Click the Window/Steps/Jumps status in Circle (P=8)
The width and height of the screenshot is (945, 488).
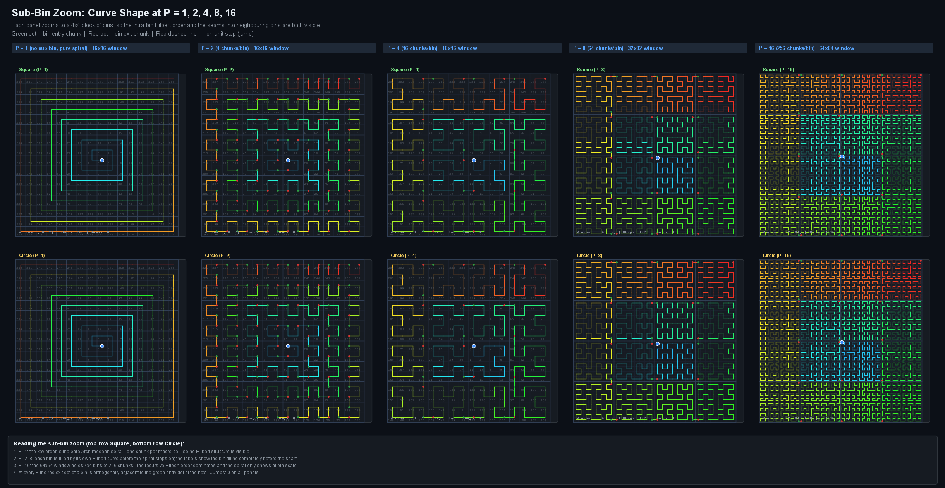625,418
